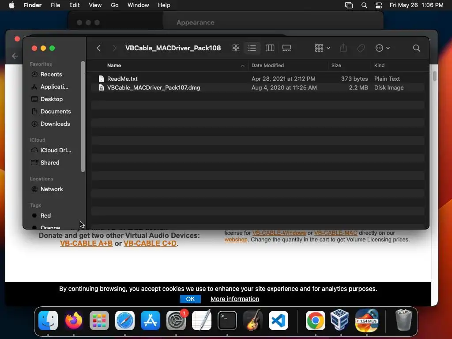This screenshot has height=339, width=452.
Task: Open the View menu
Action: [x=95, y=5]
